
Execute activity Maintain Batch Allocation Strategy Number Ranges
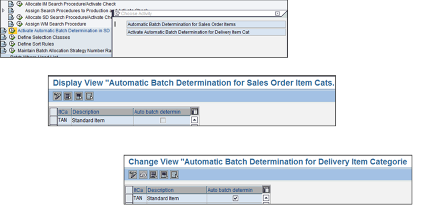[x=12, y=51]
